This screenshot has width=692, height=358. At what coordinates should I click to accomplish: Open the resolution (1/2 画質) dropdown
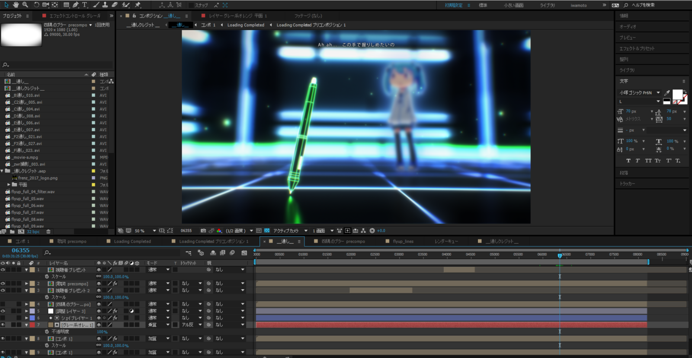239,231
